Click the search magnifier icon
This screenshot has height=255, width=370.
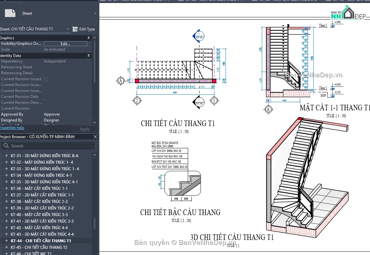pyautogui.click(x=6, y=146)
